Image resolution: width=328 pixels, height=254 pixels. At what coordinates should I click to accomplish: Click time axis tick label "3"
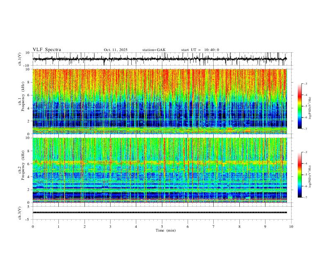point(110,227)
